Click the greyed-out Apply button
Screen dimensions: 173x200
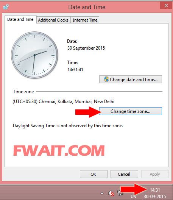pos(155,174)
